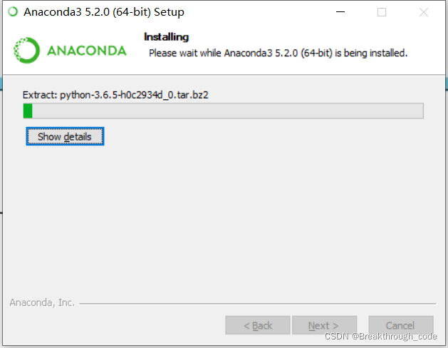Show details of the installation
Viewport: 448px width, 348px height.
65,136
